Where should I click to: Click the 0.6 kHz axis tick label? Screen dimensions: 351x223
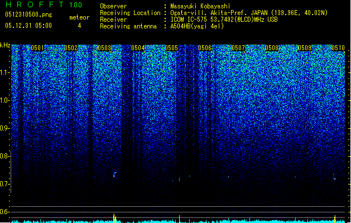pos(4,212)
